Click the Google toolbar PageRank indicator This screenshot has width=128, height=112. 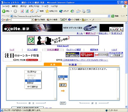point(64,20)
